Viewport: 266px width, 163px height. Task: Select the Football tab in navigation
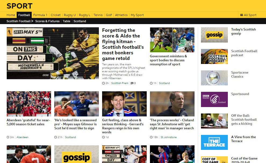24,15
